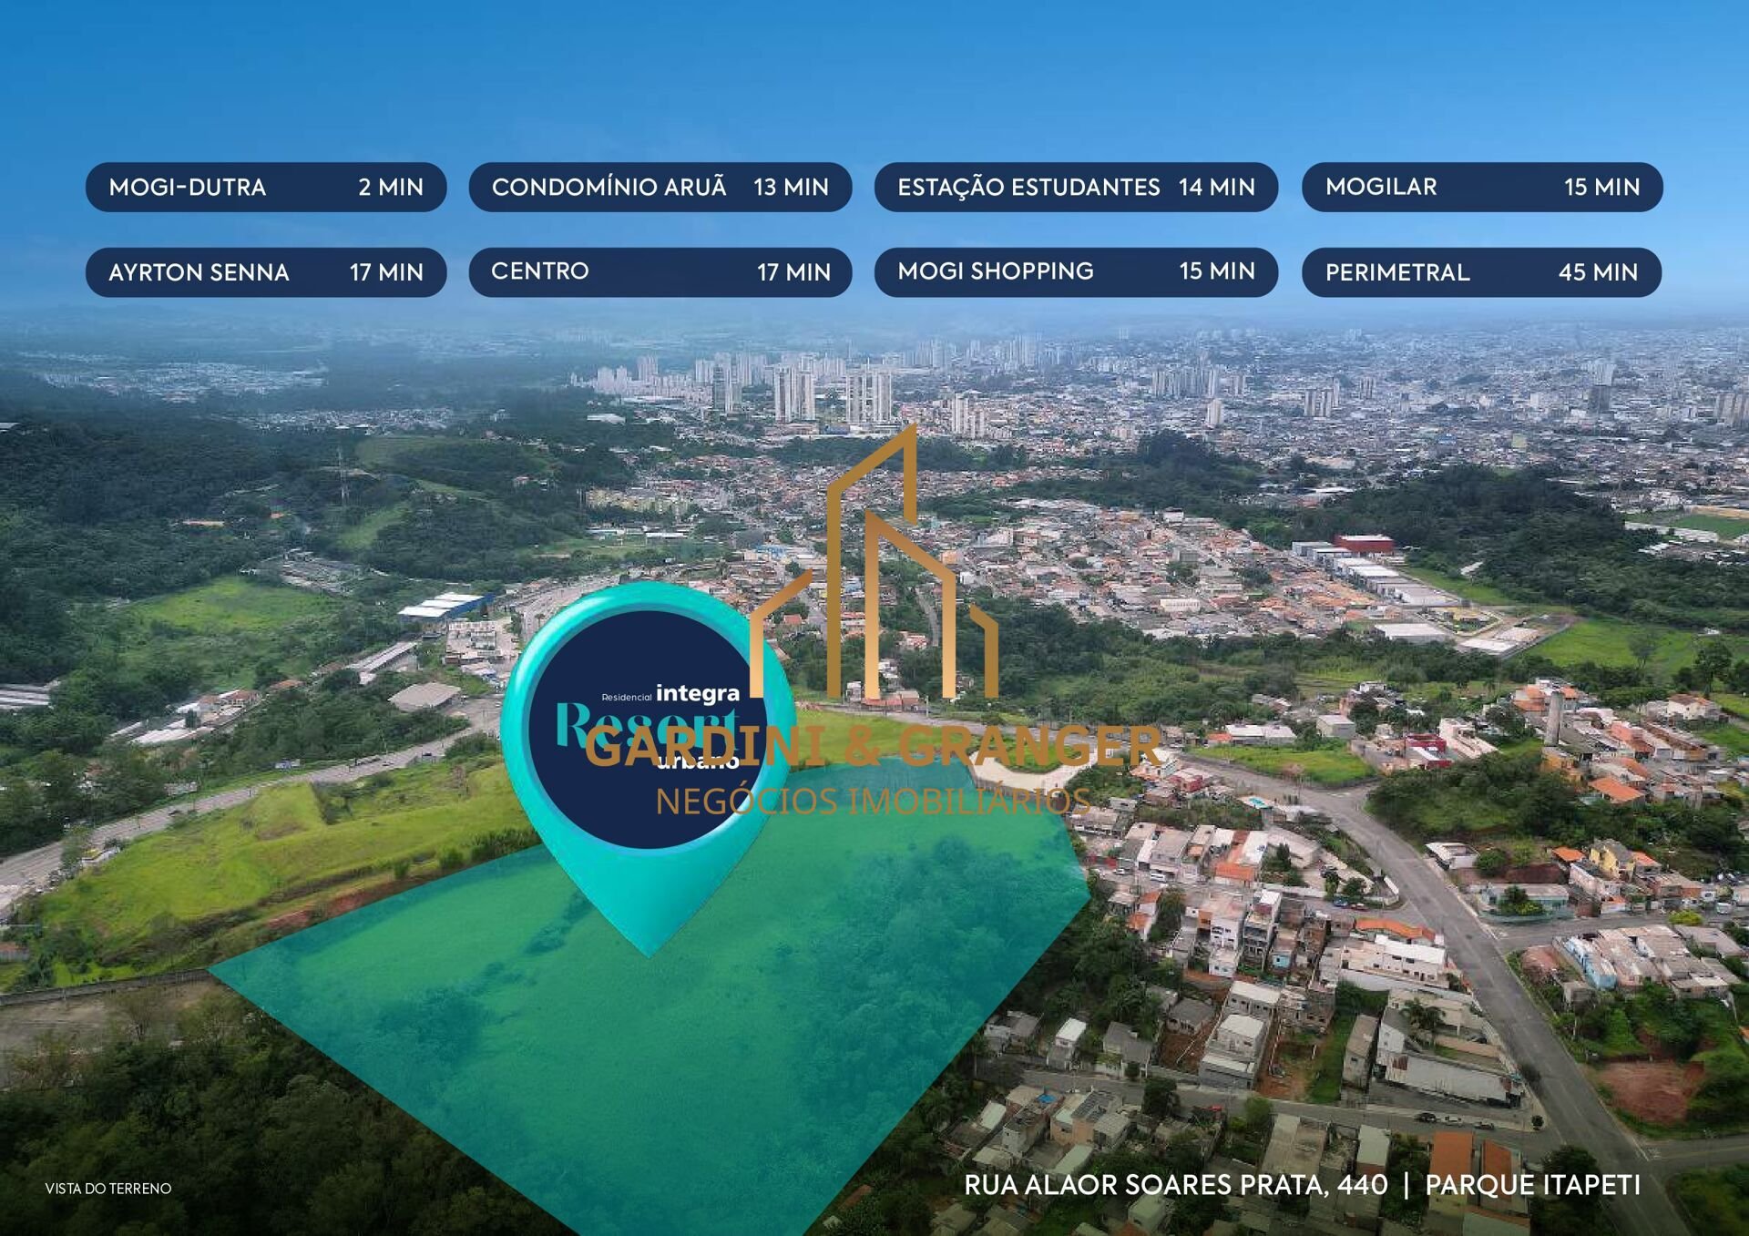Select the PERIMETRAL 45 MIN badge
Image resolution: width=1749 pixels, height=1236 pixels.
click(x=1481, y=272)
